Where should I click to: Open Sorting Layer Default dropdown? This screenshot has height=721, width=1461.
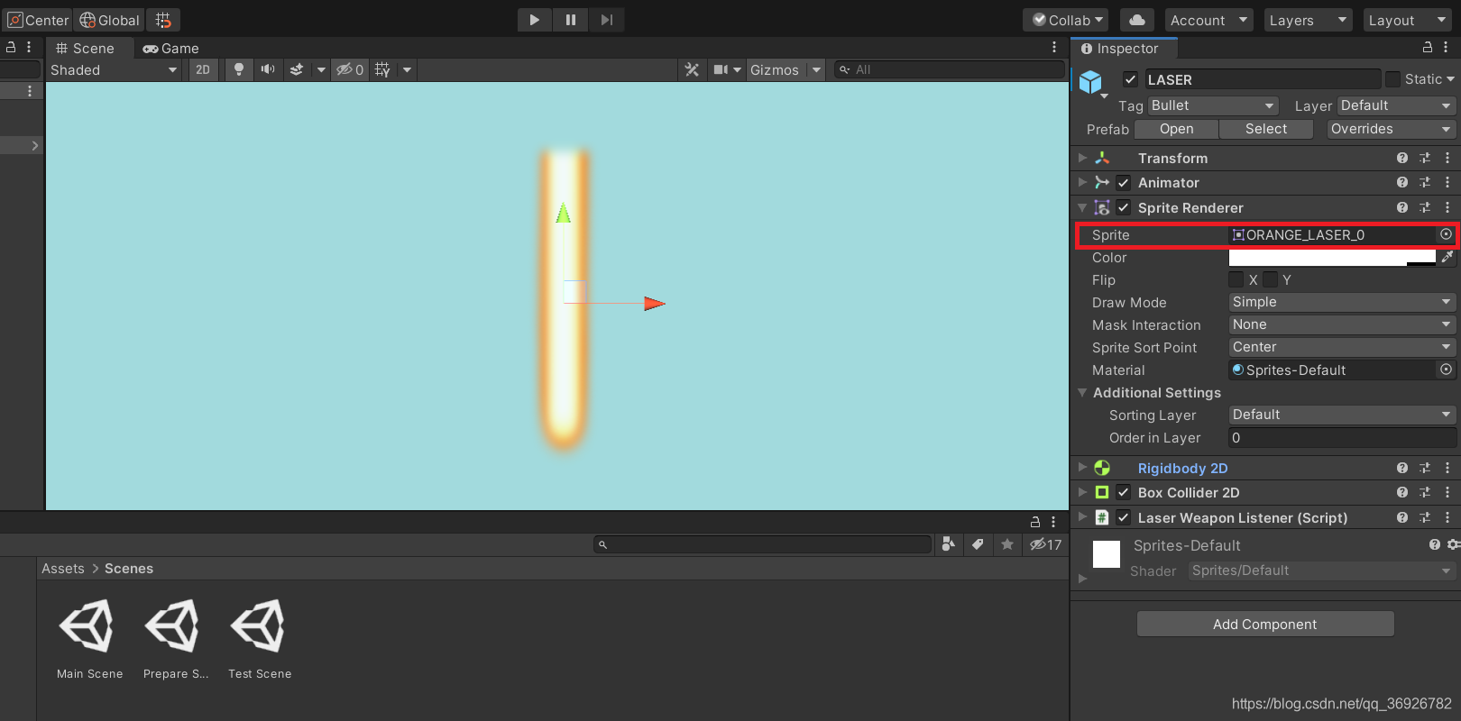1342,415
